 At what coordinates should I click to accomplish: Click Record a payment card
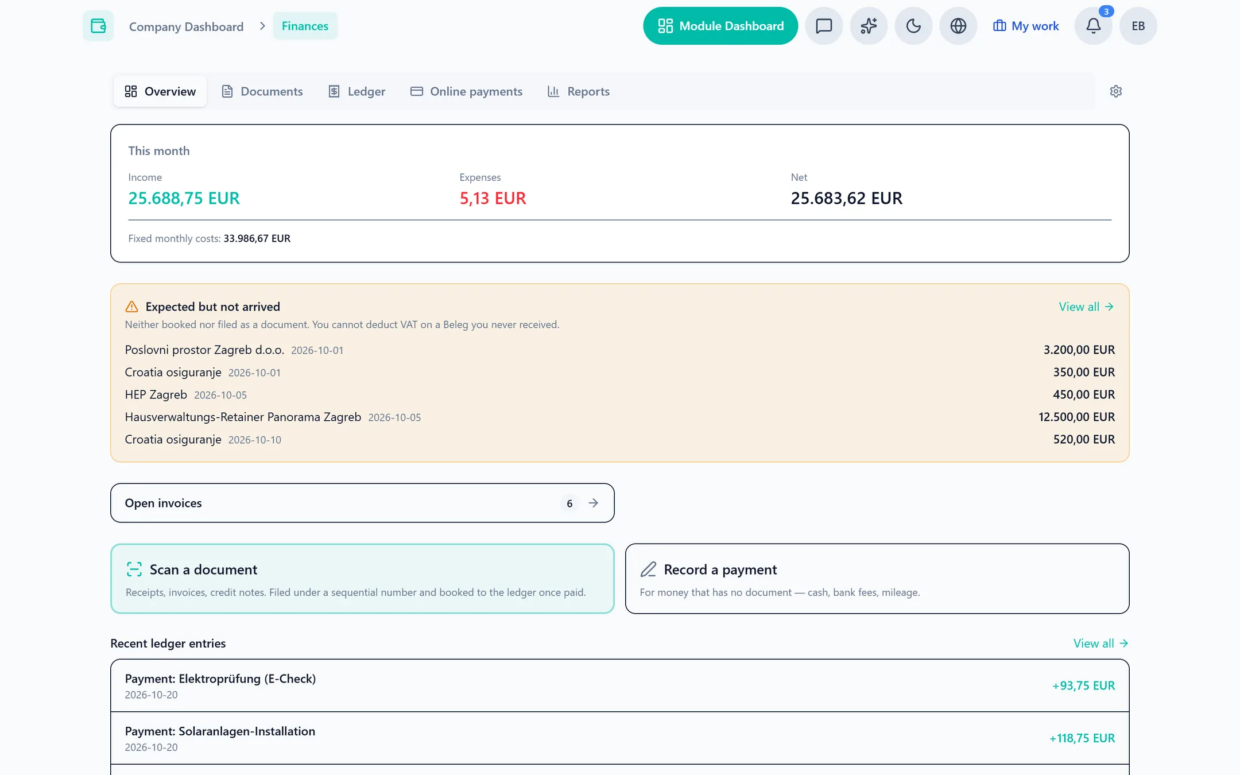click(x=877, y=579)
